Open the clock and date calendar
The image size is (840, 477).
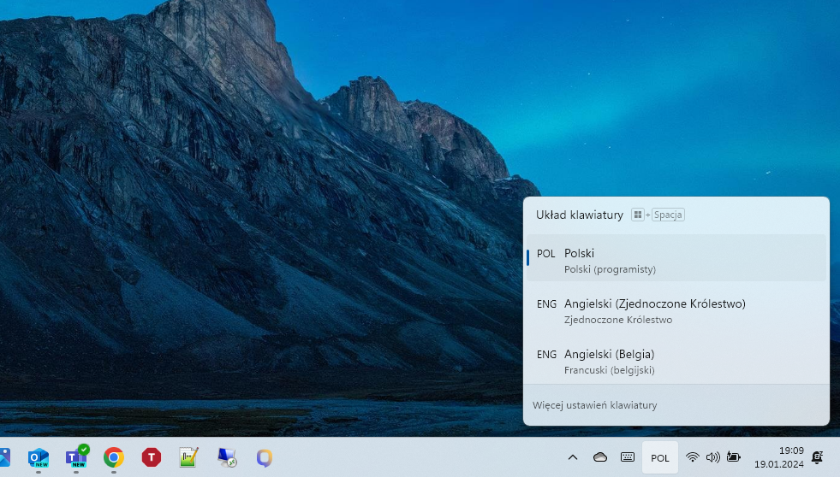[x=778, y=457]
